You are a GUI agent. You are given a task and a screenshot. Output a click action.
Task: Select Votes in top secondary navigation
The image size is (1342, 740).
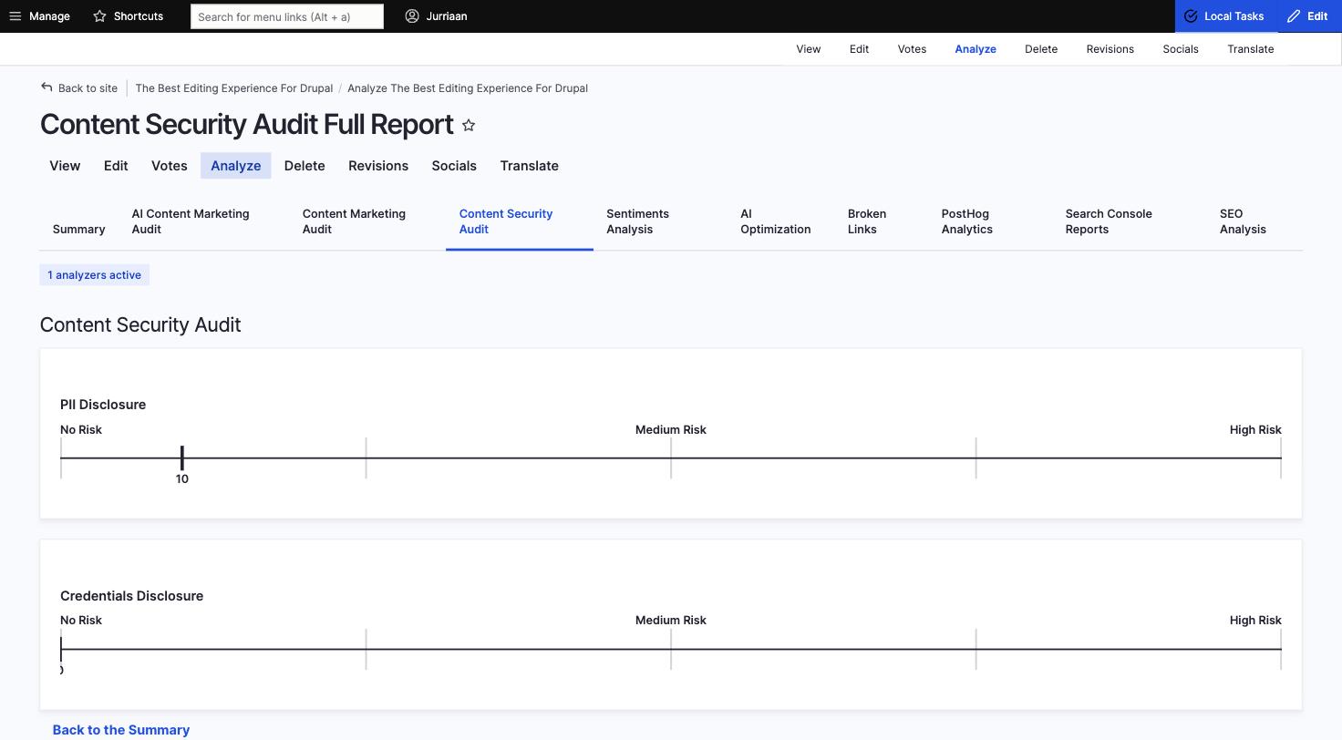pyautogui.click(x=912, y=49)
